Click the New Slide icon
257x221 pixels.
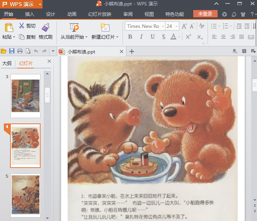pyautogui.click(x=105, y=27)
